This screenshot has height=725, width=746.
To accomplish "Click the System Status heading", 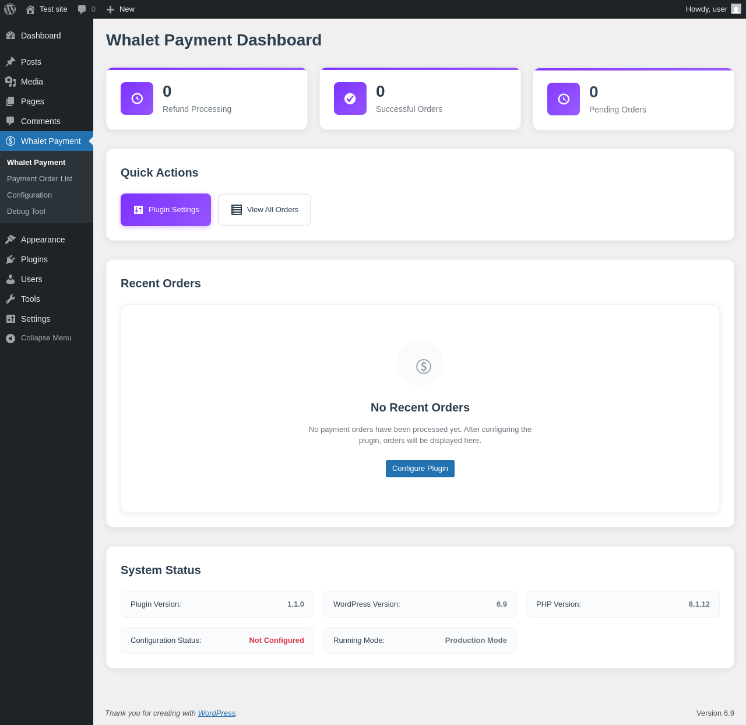I will pyautogui.click(x=161, y=570).
